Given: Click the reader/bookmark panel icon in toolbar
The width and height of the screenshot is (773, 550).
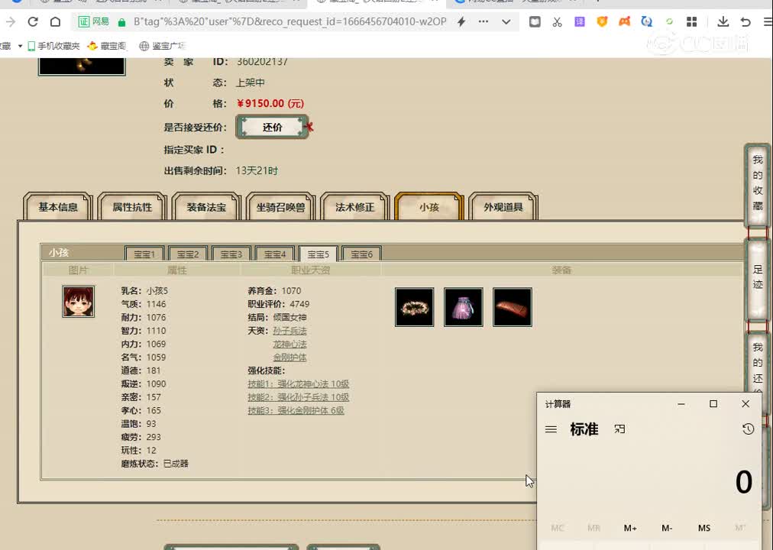Looking at the screenshot, I should 535,21.
